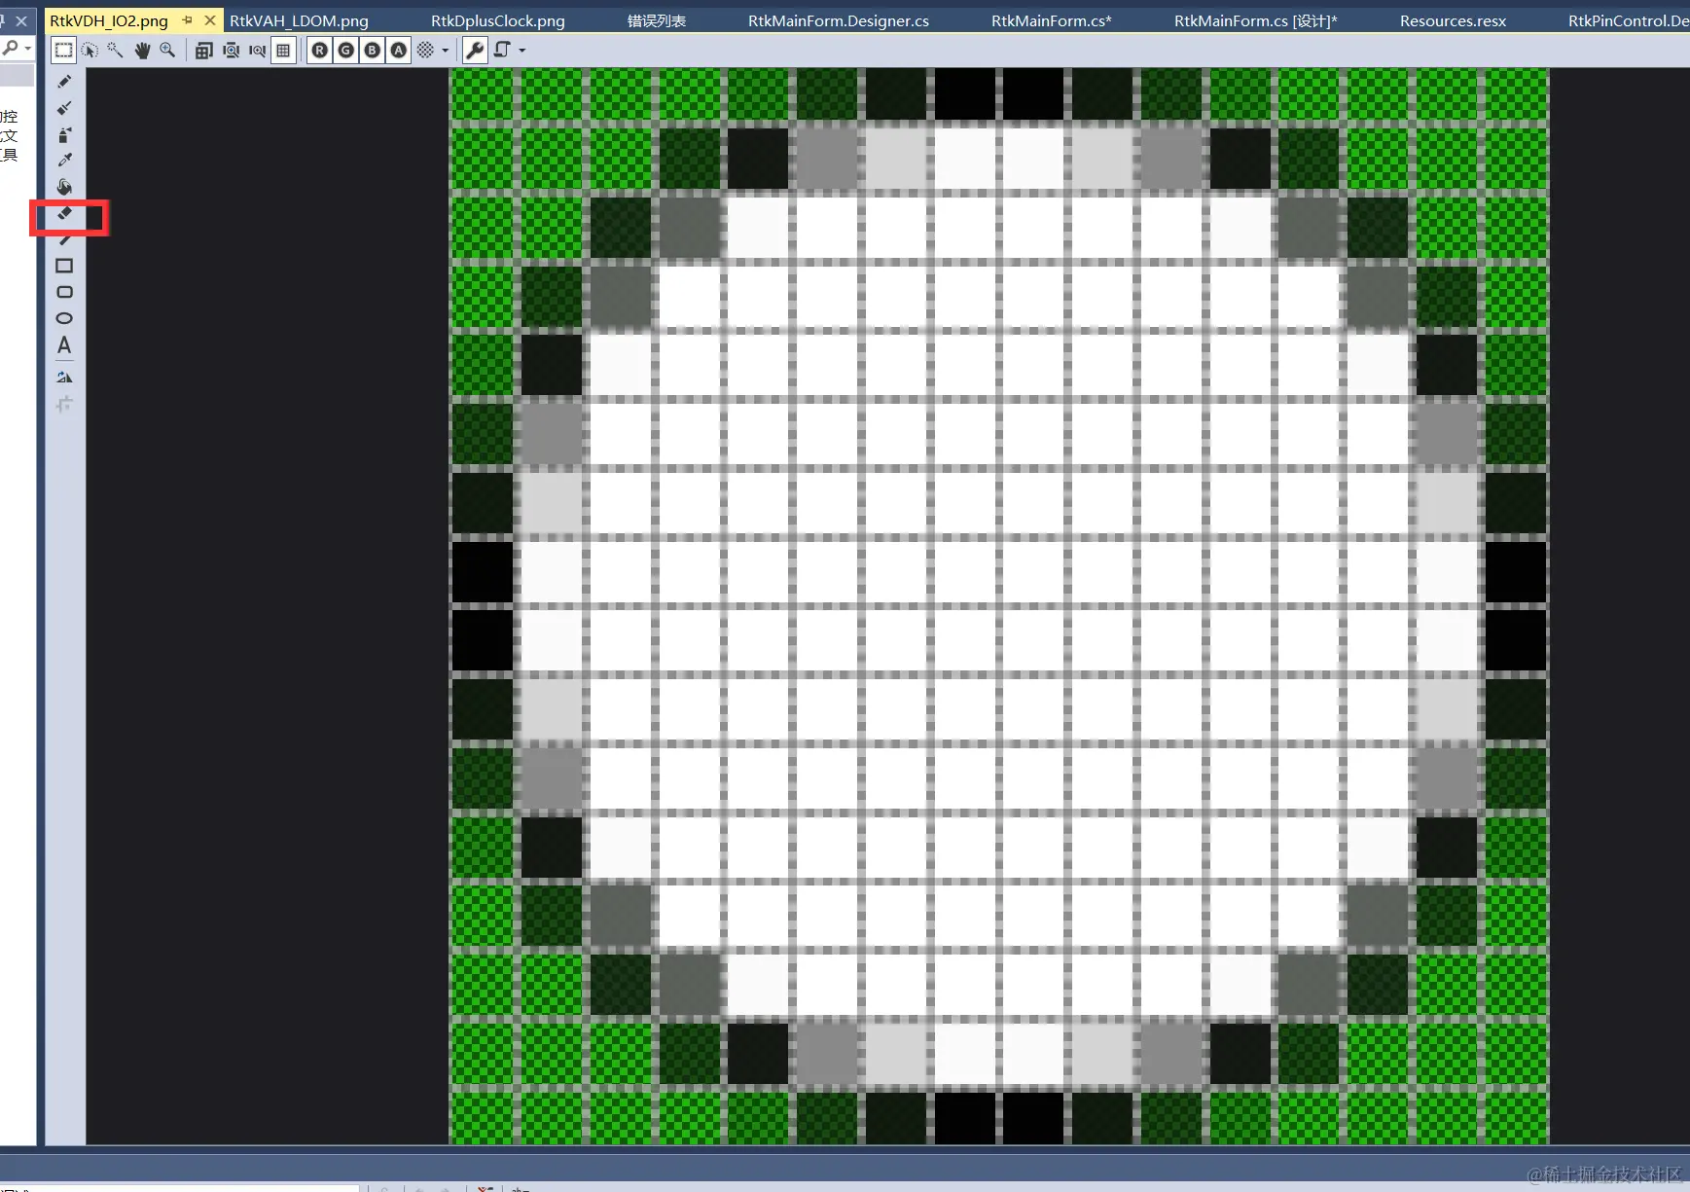The image size is (1690, 1192).
Task: Select the Rounded Rectangle tool
Action: 65,292
